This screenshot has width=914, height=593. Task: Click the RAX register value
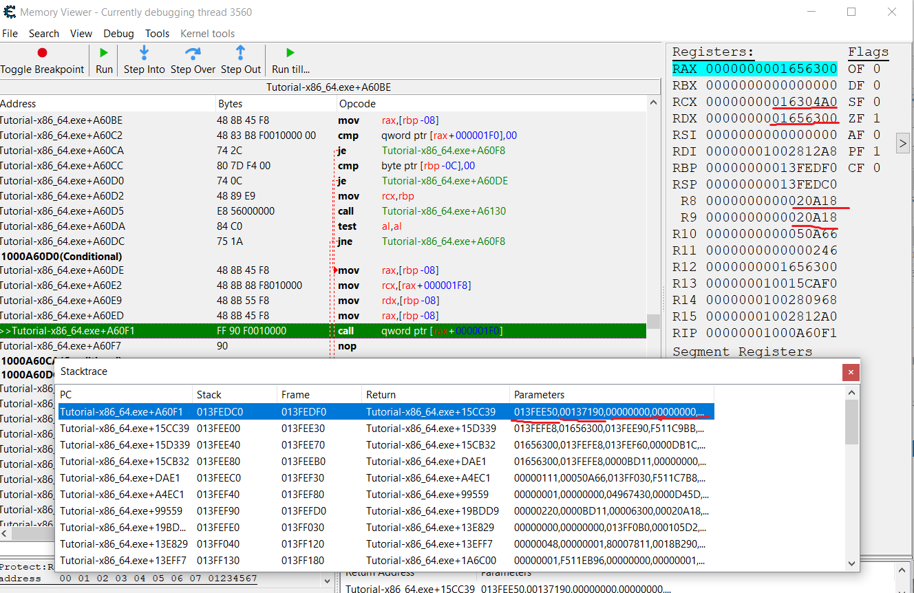(x=771, y=69)
